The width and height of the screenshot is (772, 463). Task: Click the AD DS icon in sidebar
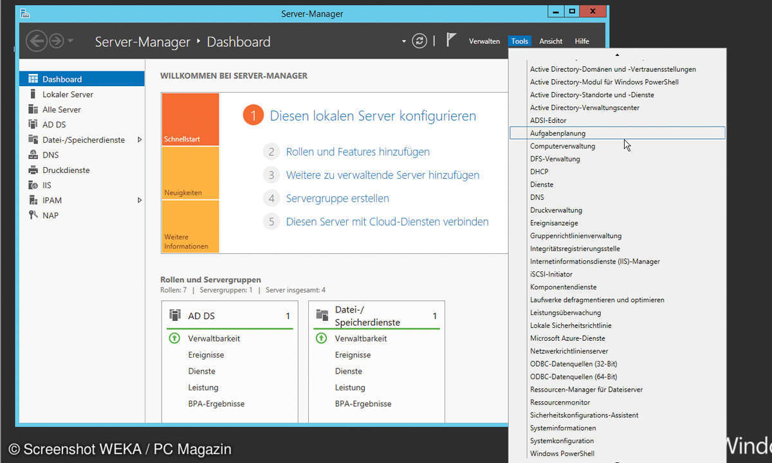coord(33,124)
